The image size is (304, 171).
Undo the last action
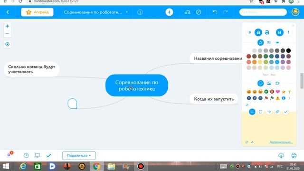(x=215, y=12)
